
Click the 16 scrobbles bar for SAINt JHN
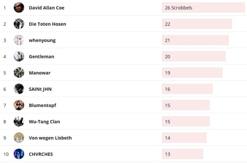(187, 89)
